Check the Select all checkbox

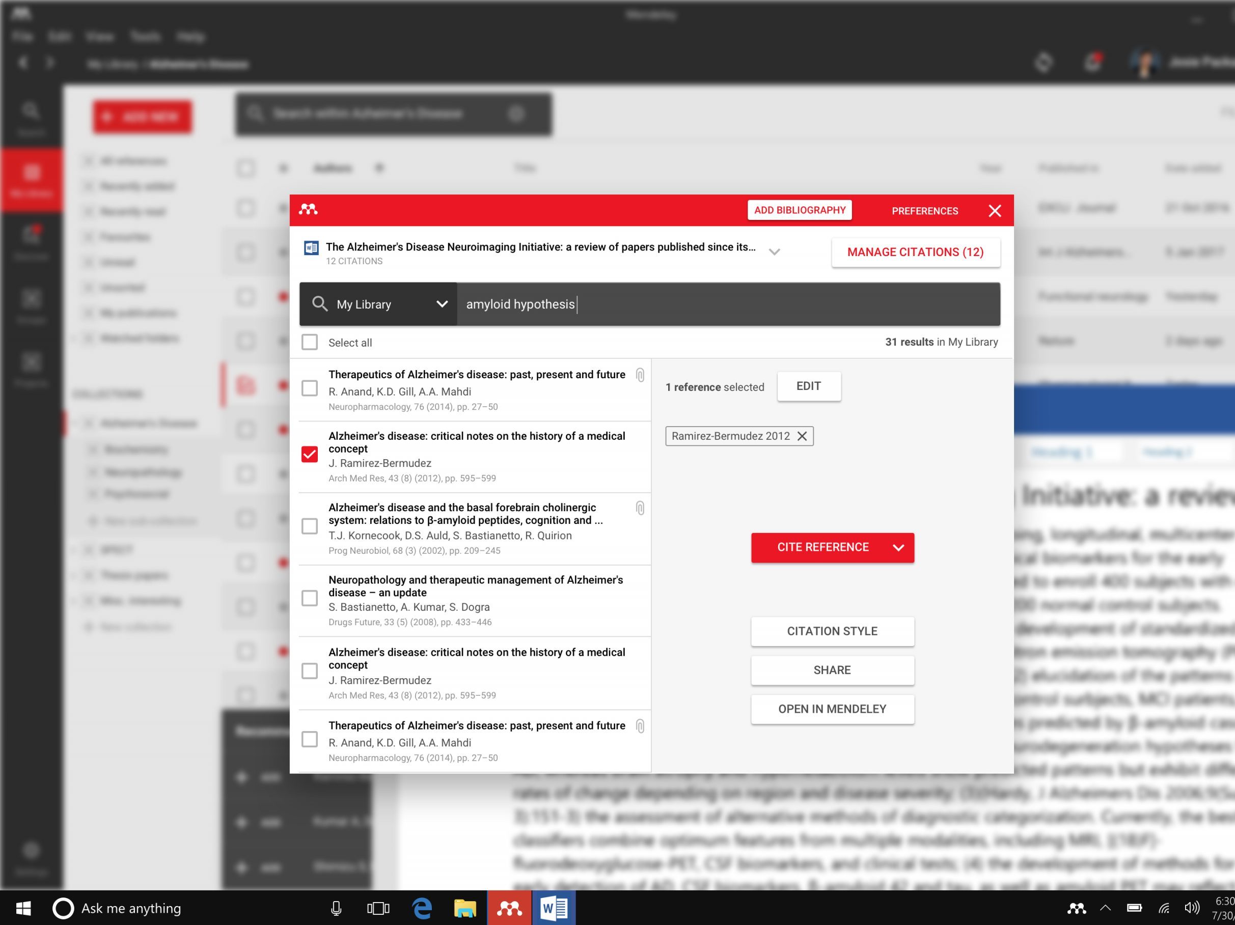click(x=310, y=342)
